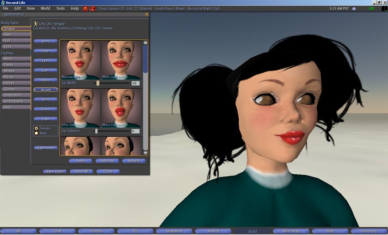Select the Female radio button
Image resolution: width=388 pixels, height=235 pixels.
tap(37, 128)
